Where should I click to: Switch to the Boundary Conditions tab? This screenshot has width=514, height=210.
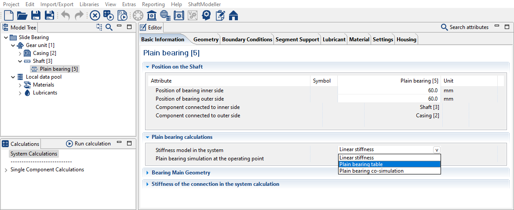pos(247,39)
